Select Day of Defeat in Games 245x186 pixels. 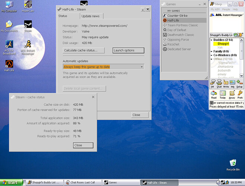tap(184, 30)
